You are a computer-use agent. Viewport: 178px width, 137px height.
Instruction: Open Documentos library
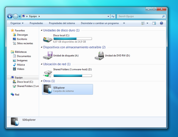tap(24, 56)
